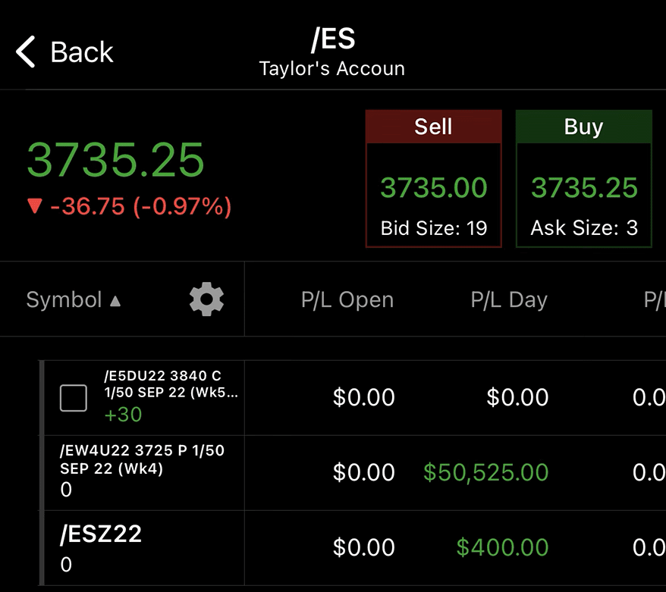
Task: Tap the Sell bid price 3735.00
Action: click(x=433, y=187)
